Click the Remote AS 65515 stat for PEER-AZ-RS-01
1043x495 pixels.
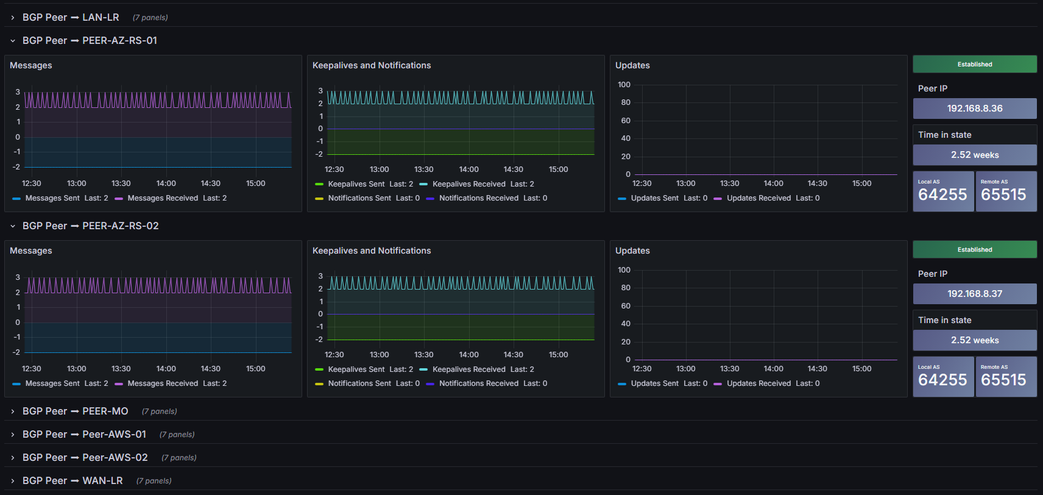coord(1006,191)
